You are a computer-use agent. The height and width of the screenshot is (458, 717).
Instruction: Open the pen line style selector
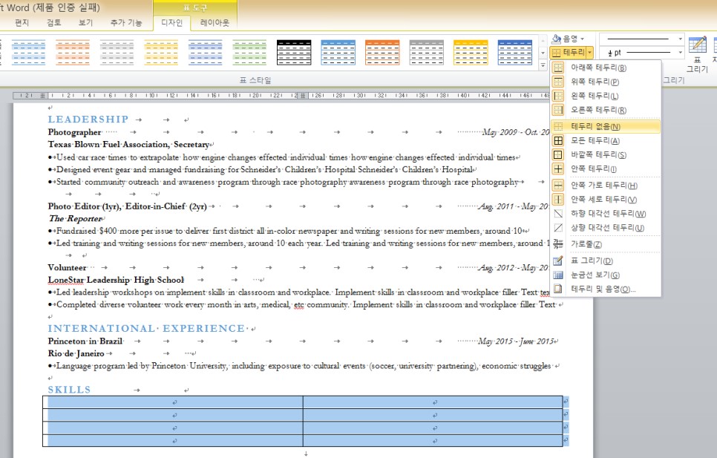[x=641, y=38]
